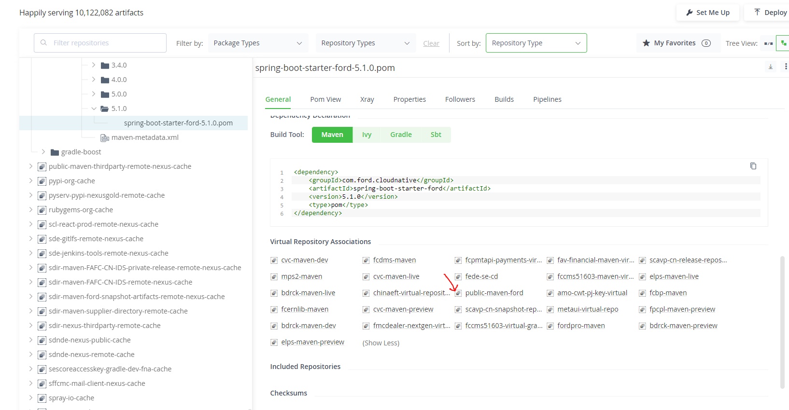Image resolution: width=789 pixels, height=410 pixels.
Task: Click icon beside fede-se-cd virtual repository
Action: (458, 277)
